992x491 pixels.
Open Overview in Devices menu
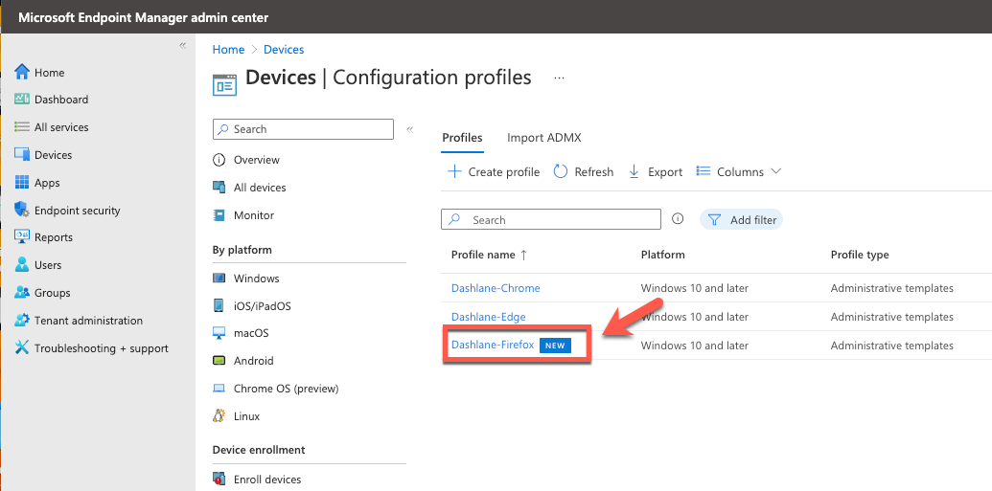coord(257,160)
